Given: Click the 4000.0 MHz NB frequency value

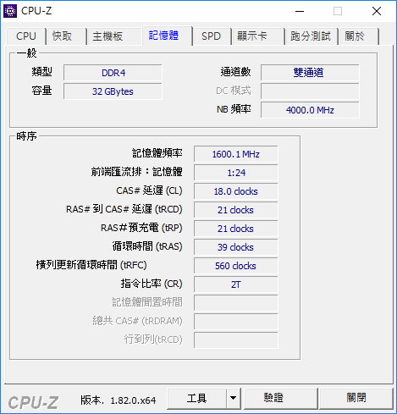Looking at the screenshot, I should 310,110.
